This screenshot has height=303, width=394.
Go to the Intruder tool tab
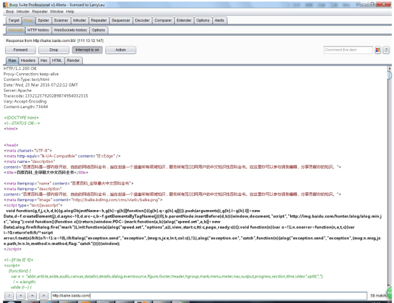pos(80,20)
